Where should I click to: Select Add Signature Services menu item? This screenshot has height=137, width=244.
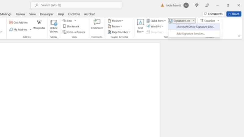click(191, 33)
